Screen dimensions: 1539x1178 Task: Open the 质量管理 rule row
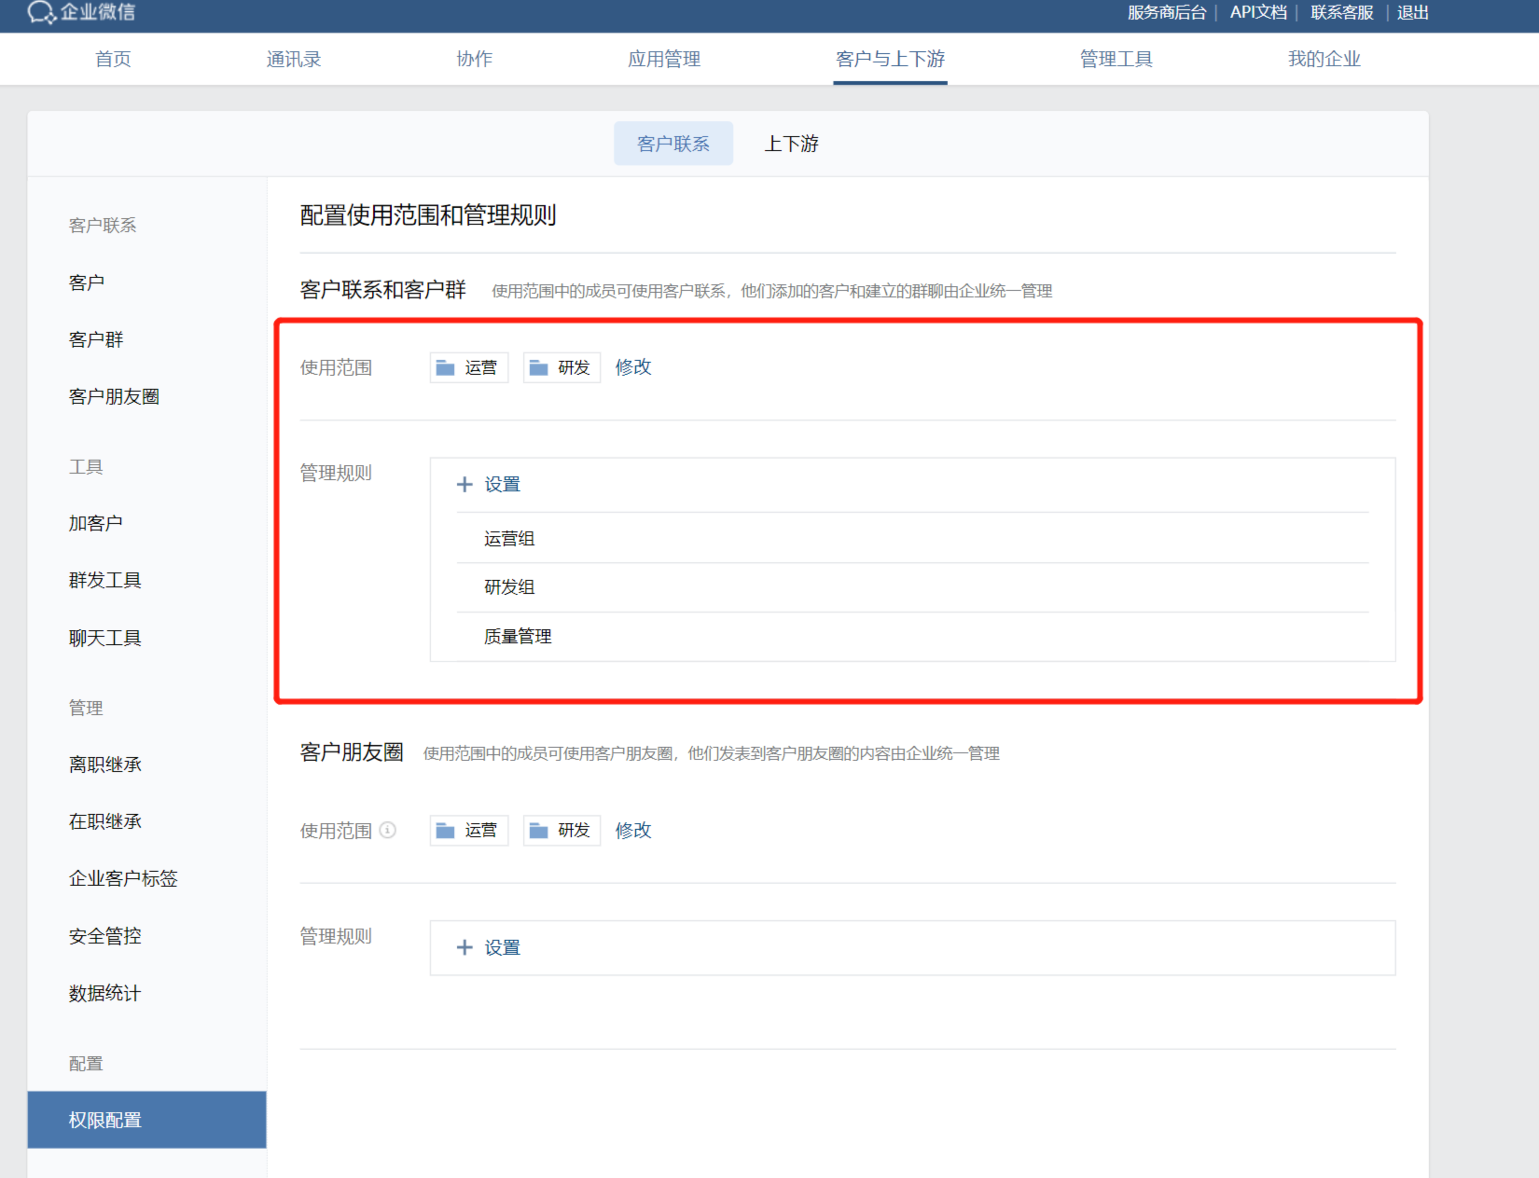pos(913,637)
